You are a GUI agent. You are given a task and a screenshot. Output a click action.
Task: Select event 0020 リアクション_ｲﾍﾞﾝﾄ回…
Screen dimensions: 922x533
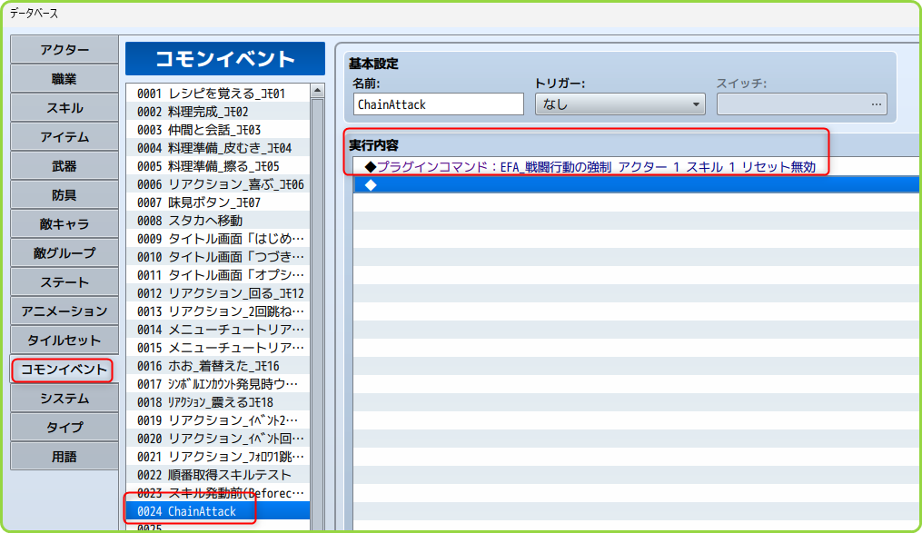pyautogui.click(x=218, y=439)
